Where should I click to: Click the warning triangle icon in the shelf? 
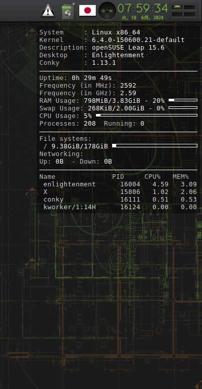click(48, 11)
